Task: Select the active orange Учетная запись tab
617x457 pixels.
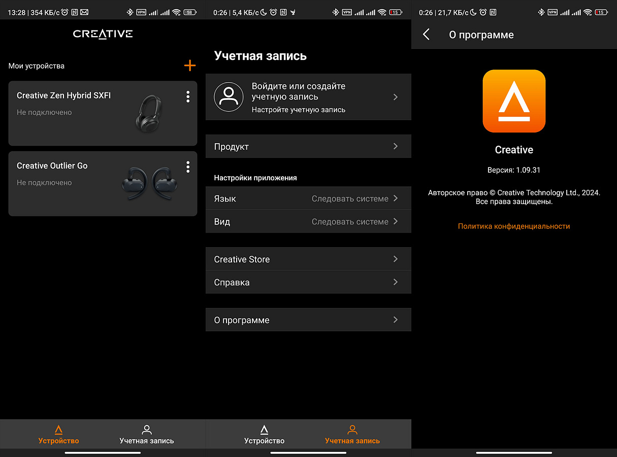Action: click(x=352, y=435)
